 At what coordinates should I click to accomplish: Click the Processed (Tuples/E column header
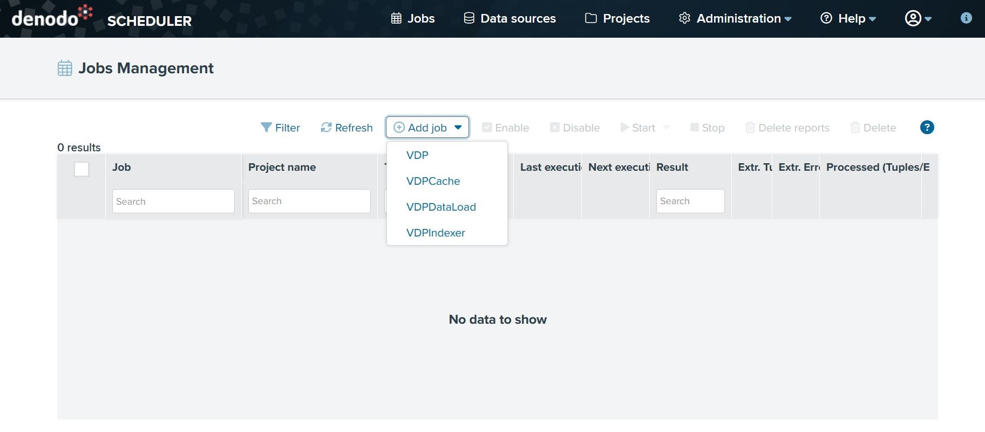[878, 167]
